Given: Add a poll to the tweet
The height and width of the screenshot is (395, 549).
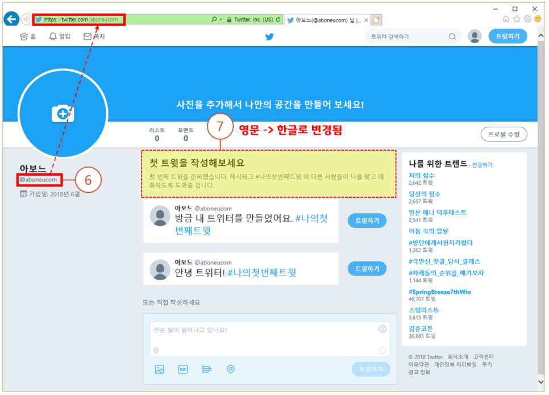Looking at the screenshot, I should click(x=206, y=369).
